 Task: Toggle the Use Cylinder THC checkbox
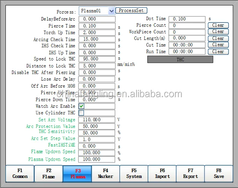tap(81, 113)
